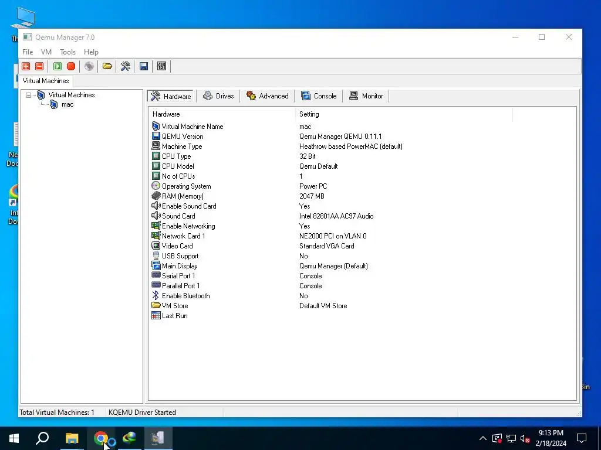Open the Tools menu
Image resolution: width=601 pixels, height=450 pixels.
(x=68, y=52)
